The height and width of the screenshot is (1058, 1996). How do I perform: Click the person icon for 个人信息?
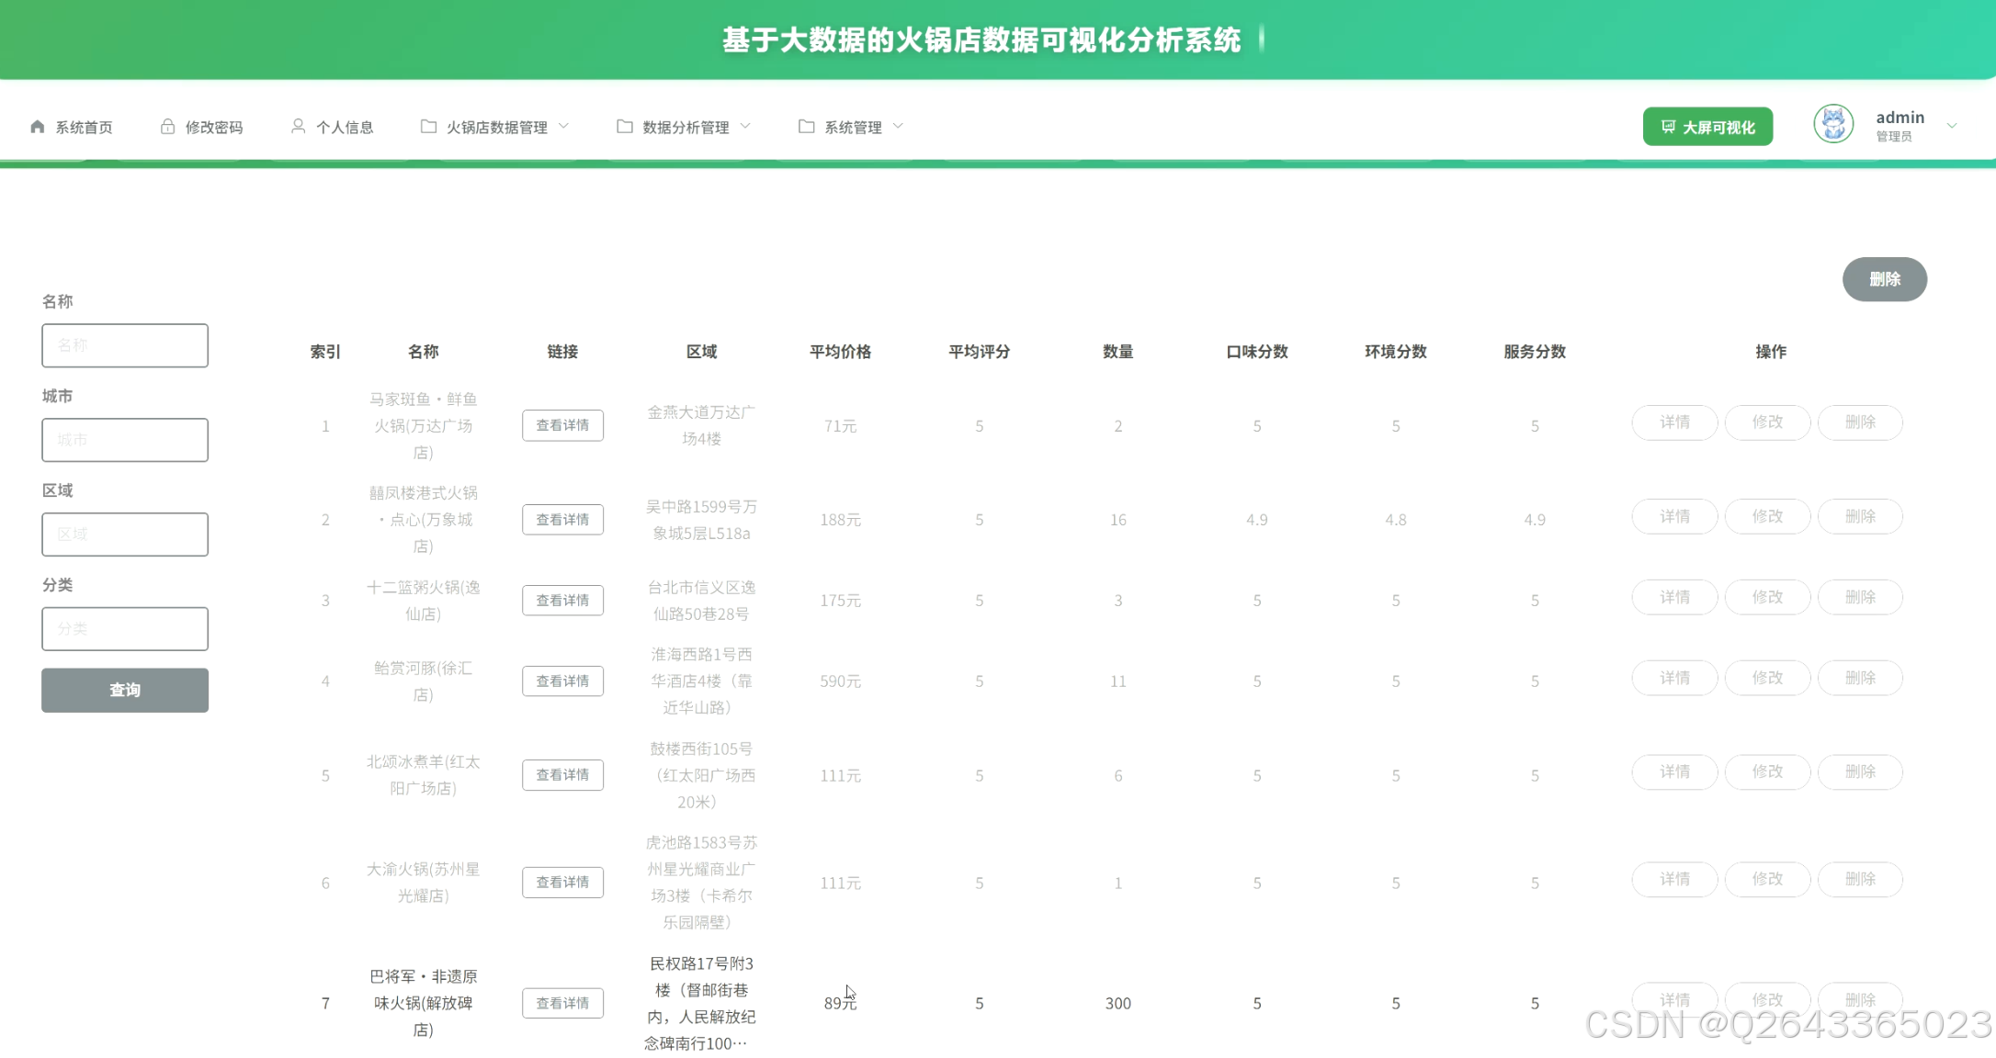(x=298, y=127)
